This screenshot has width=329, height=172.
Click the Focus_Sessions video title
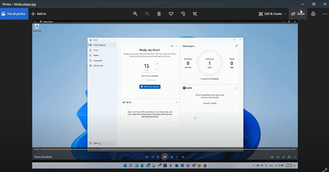click(x=43, y=157)
